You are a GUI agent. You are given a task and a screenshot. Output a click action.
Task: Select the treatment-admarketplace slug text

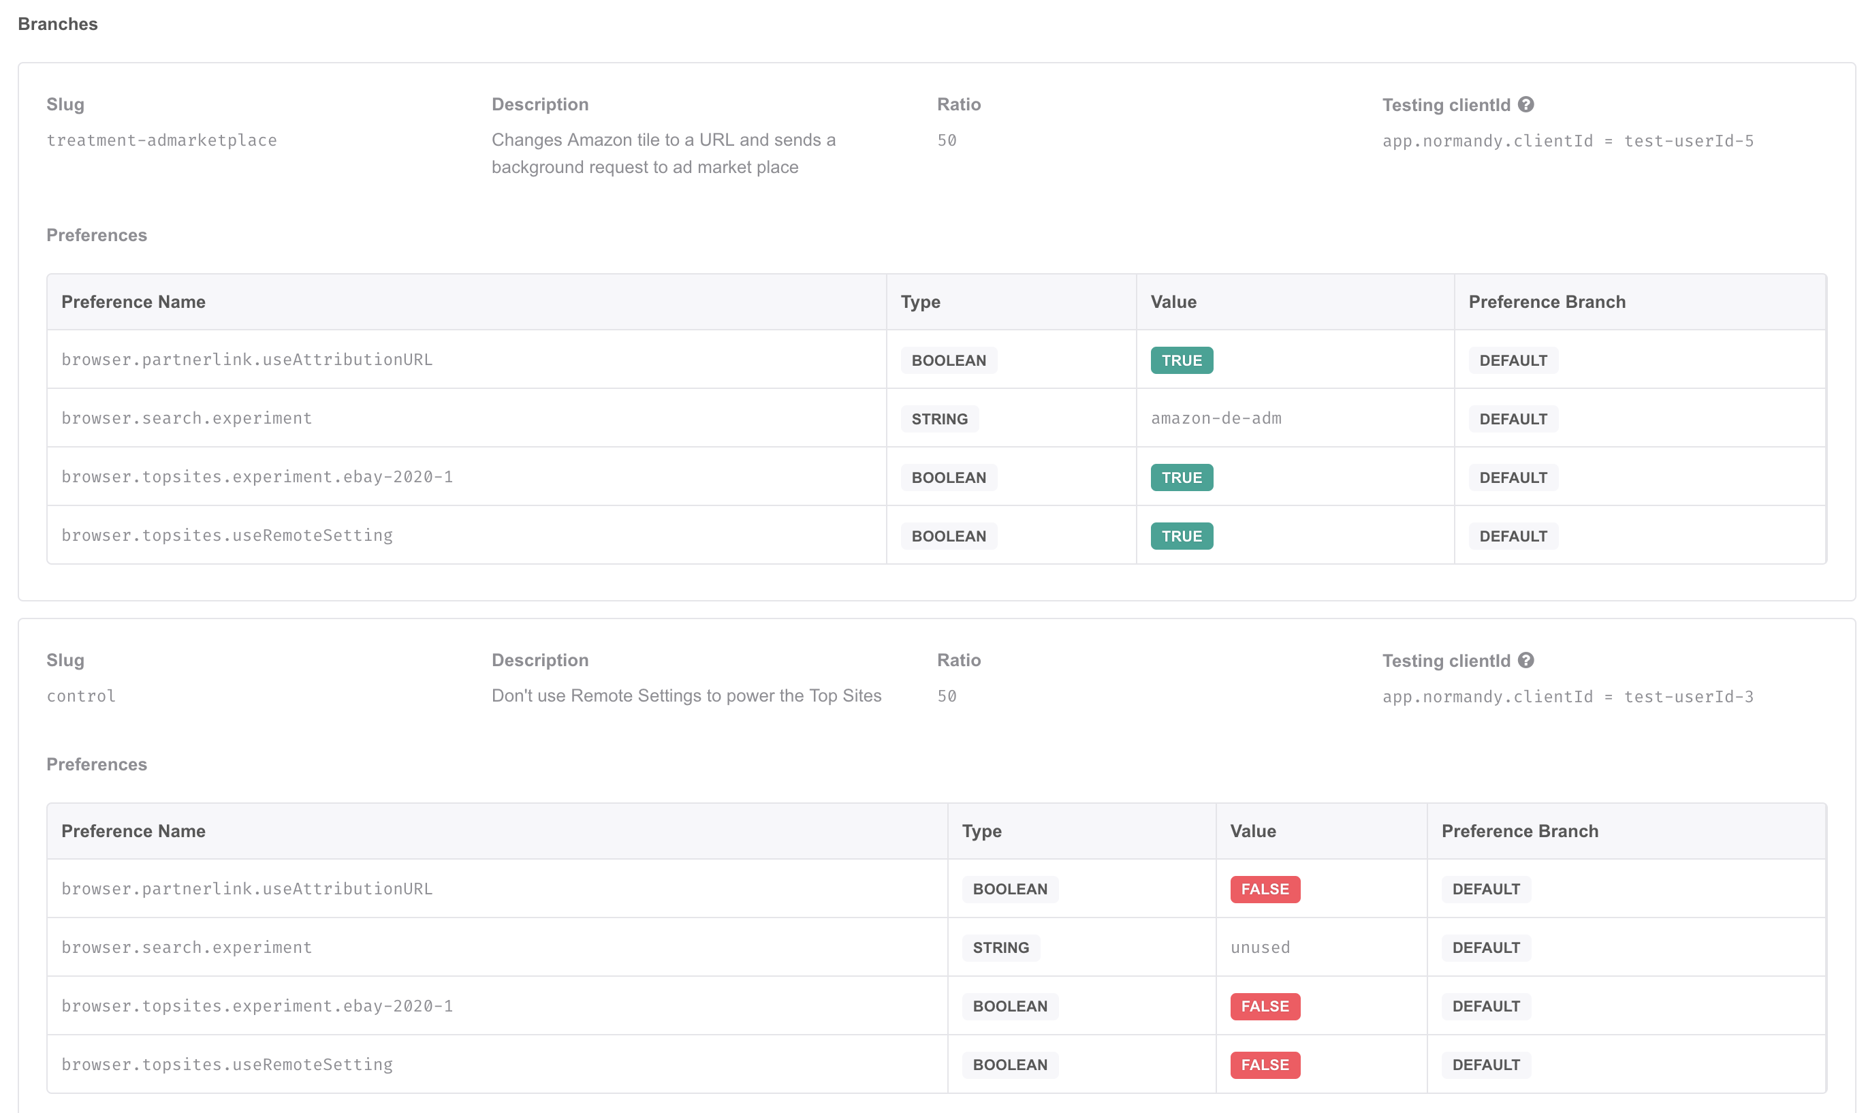coord(161,140)
